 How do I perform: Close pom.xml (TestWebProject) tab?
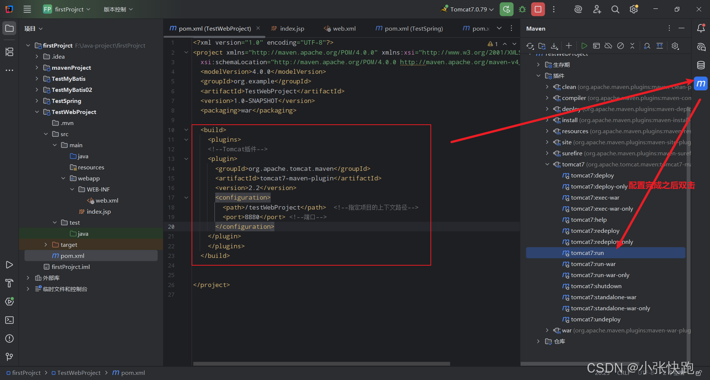[x=258, y=28]
